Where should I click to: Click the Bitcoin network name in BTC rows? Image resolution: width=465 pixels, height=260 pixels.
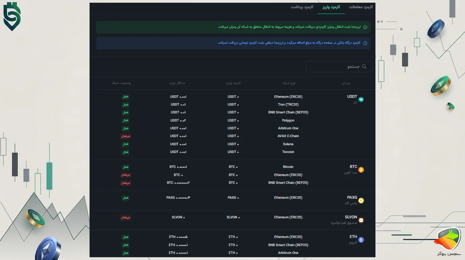click(288, 167)
